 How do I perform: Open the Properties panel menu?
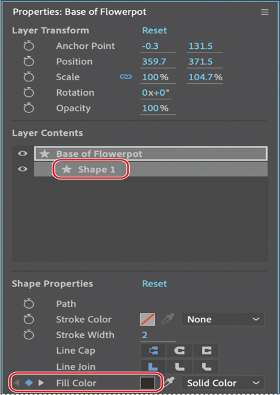coord(265,12)
